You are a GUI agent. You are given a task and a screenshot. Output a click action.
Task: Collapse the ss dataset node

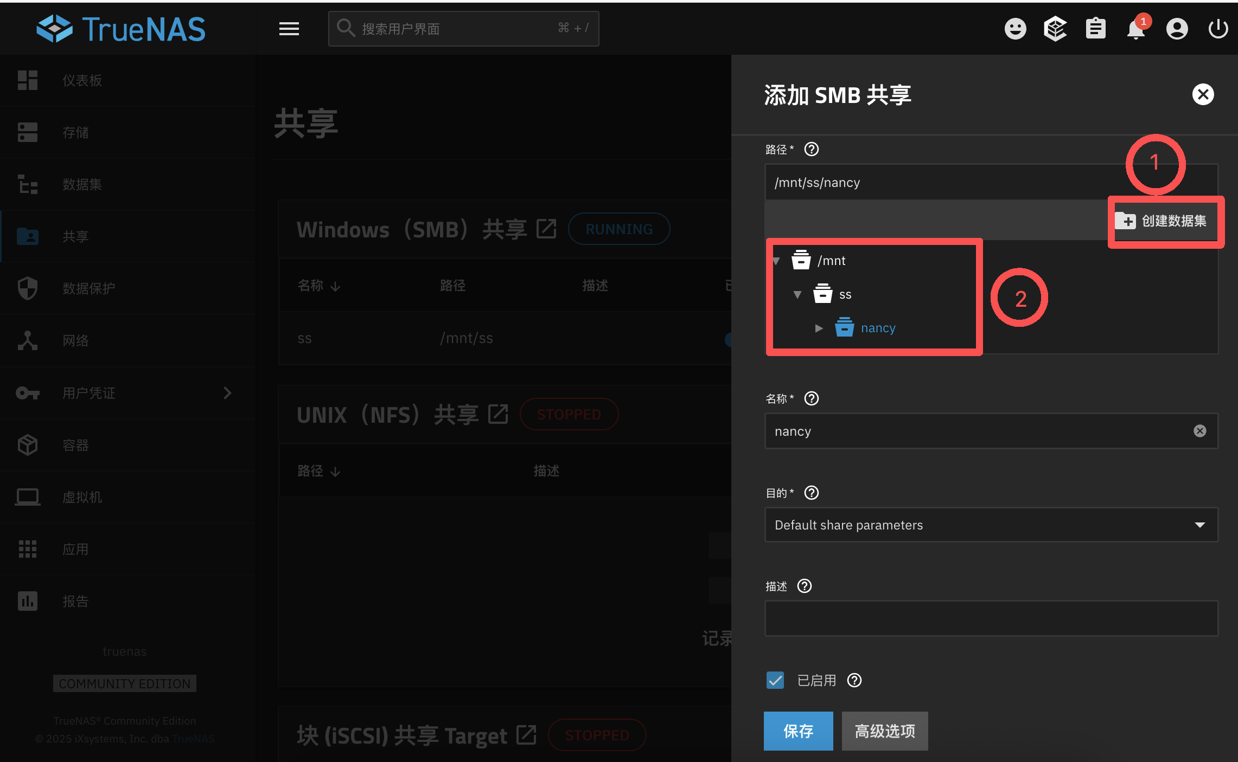pos(797,295)
